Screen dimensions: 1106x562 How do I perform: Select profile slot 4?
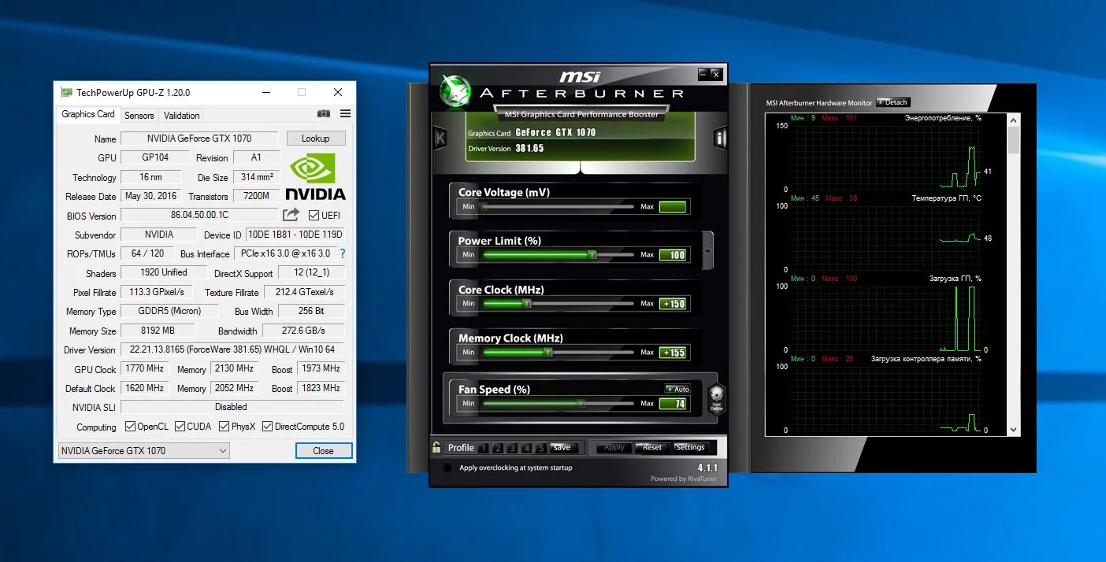tap(526, 448)
